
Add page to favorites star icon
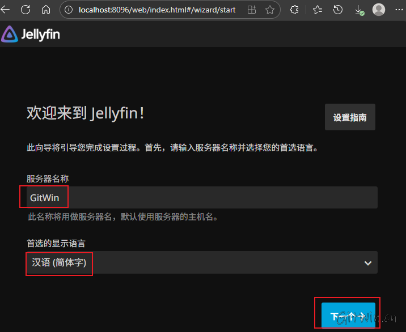pos(270,10)
